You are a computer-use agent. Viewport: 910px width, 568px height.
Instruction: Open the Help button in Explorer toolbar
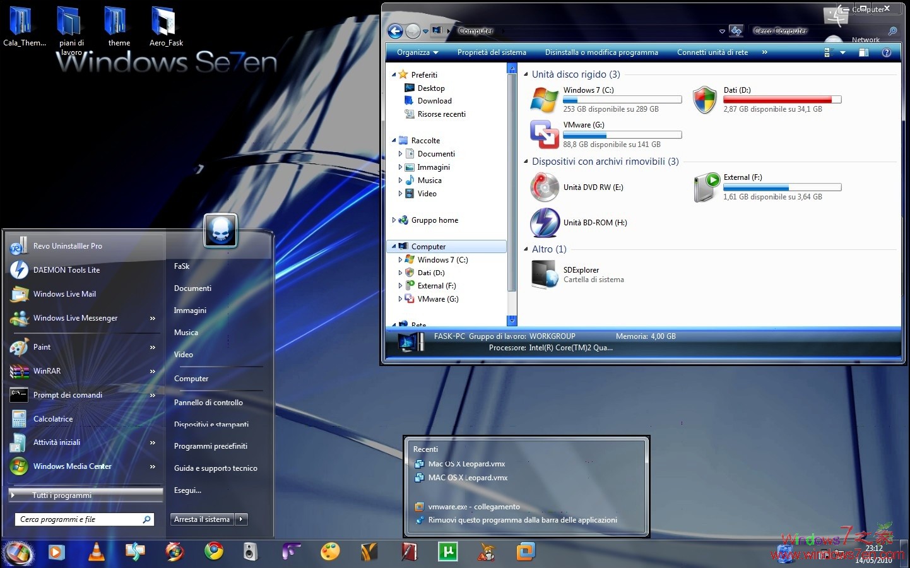tap(887, 52)
